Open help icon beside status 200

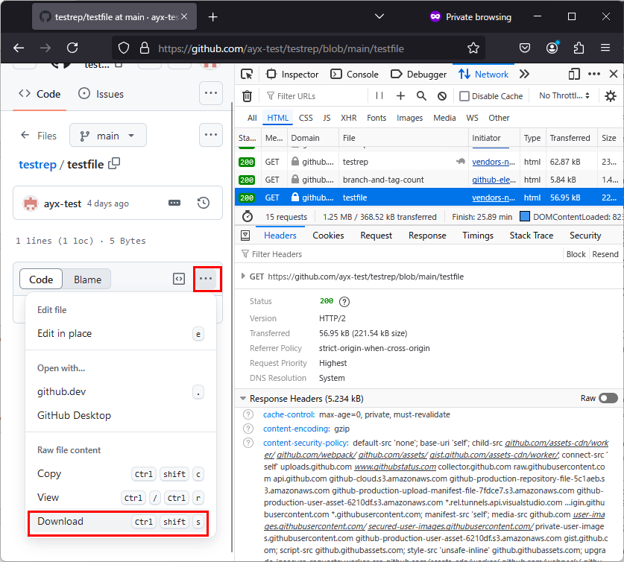pyautogui.click(x=344, y=301)
